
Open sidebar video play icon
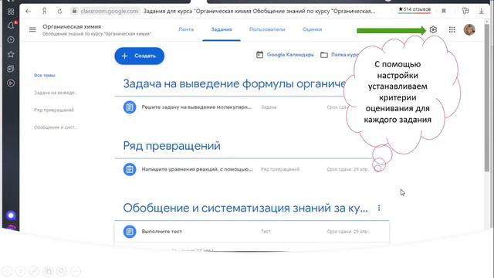coord(11,83)
